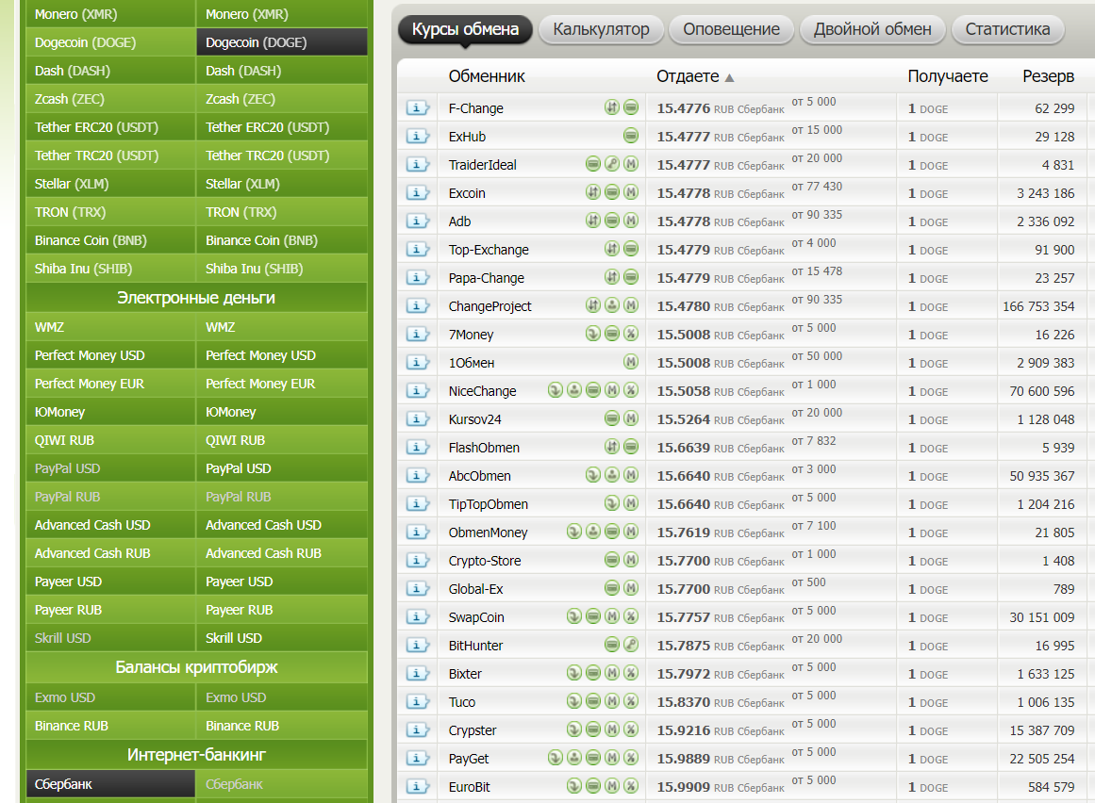Viewport: 1095px width, 803px height.
Task: Choose ЮMoney in the right column
Action: click(282, 412)
